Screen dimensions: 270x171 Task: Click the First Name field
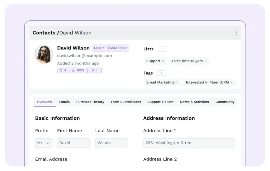[73, 143]
